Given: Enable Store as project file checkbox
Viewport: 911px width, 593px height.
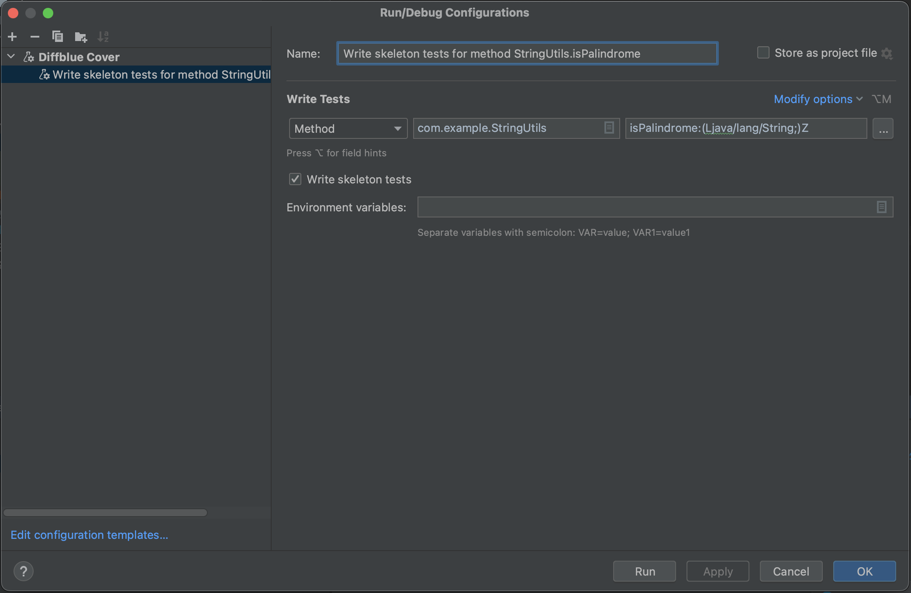Looking at the screenshot, I should pyautogui.click(x=763, y=53).
